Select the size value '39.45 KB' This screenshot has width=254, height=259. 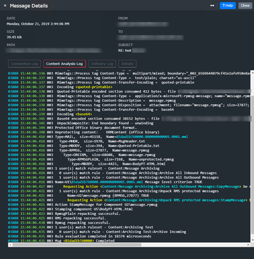tap(14, 37)
